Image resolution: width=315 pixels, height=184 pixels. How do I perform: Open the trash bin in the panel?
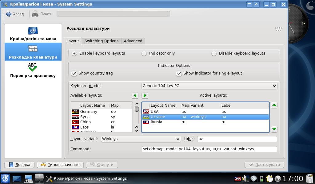pos(309,178)
